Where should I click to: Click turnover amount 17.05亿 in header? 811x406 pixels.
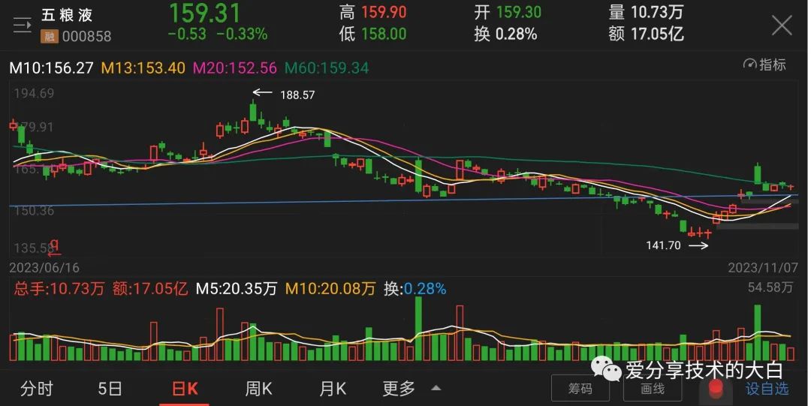tap(657, 34)
